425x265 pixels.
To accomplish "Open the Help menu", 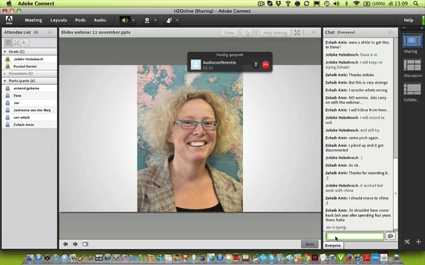I will click(408, 21).
